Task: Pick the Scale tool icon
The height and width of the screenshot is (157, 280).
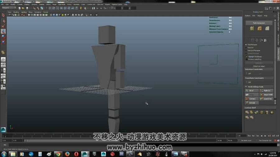Action: point(3,42)
